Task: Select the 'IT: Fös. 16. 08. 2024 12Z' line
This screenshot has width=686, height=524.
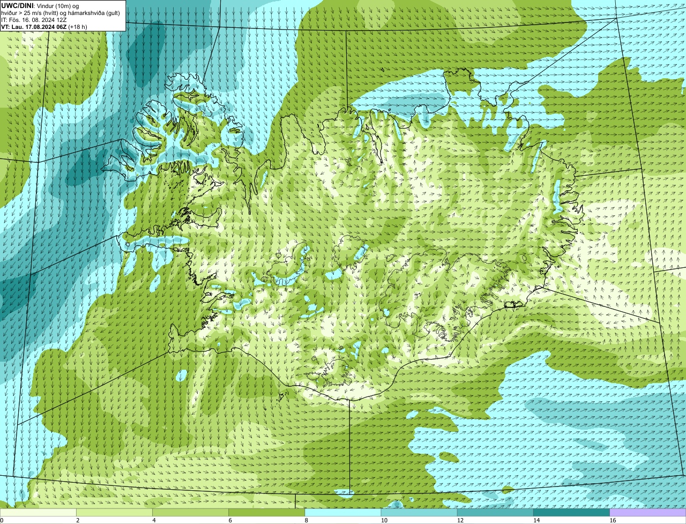Action: [x=34, y=20]
